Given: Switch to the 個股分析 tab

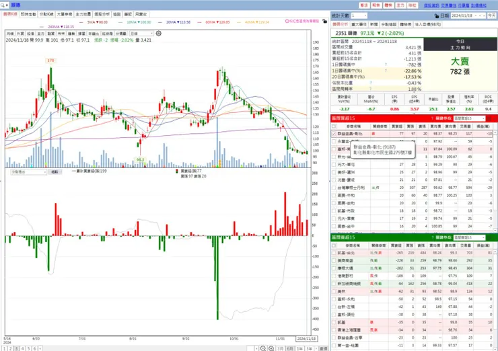Looking at the screenshot, I should point(102,14).
